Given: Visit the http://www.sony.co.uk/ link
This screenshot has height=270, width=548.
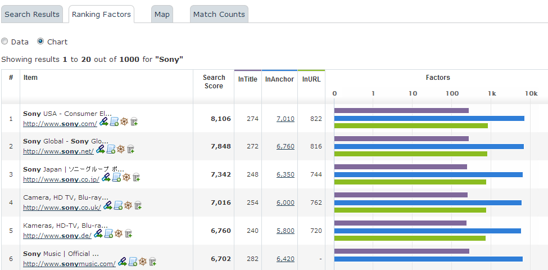Looking at the screenshot, I should [62, 208].
